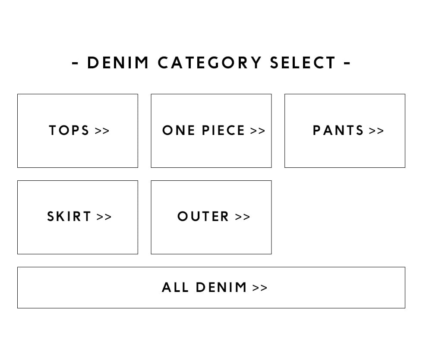Click the >> arrow after ALL DENIM
The width and height of the screenshot is (423, 359).
pos(260,288)
